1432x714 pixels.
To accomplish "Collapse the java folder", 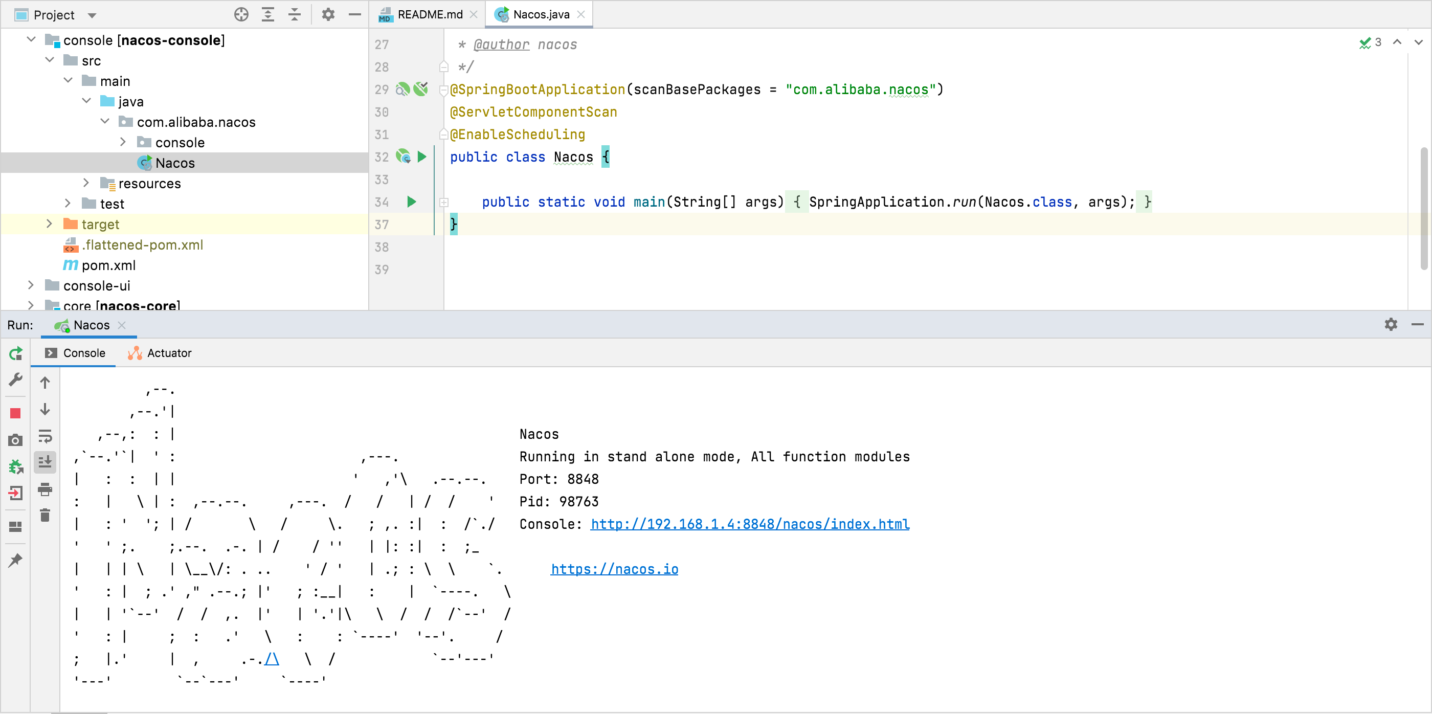I will coord(86,101).
